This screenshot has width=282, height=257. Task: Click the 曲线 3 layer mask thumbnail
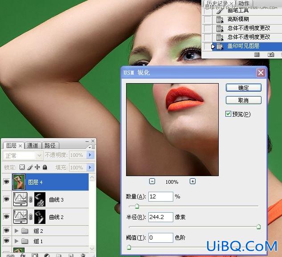coord(40,199)
